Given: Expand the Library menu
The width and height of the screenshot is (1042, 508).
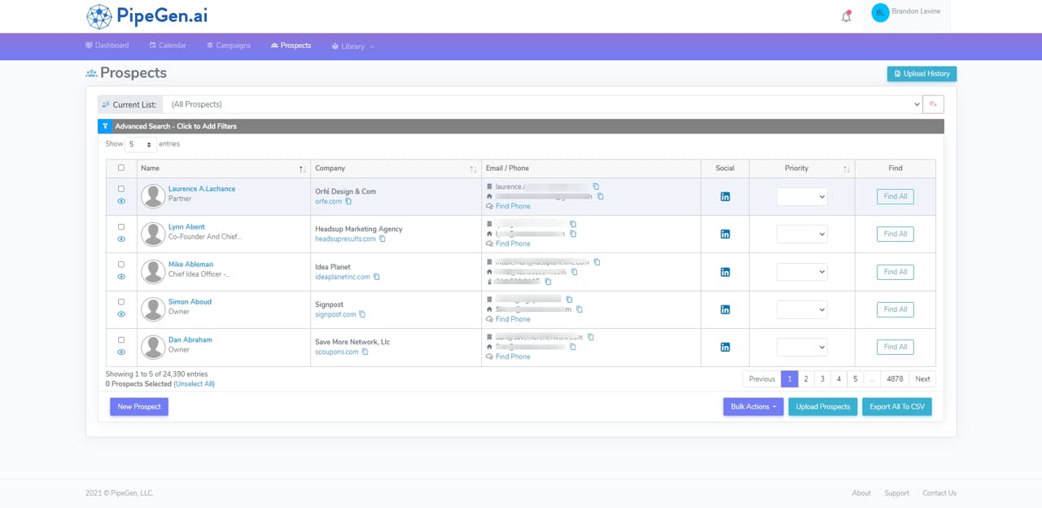Looking at the screenshot, I should pos(353,46).
